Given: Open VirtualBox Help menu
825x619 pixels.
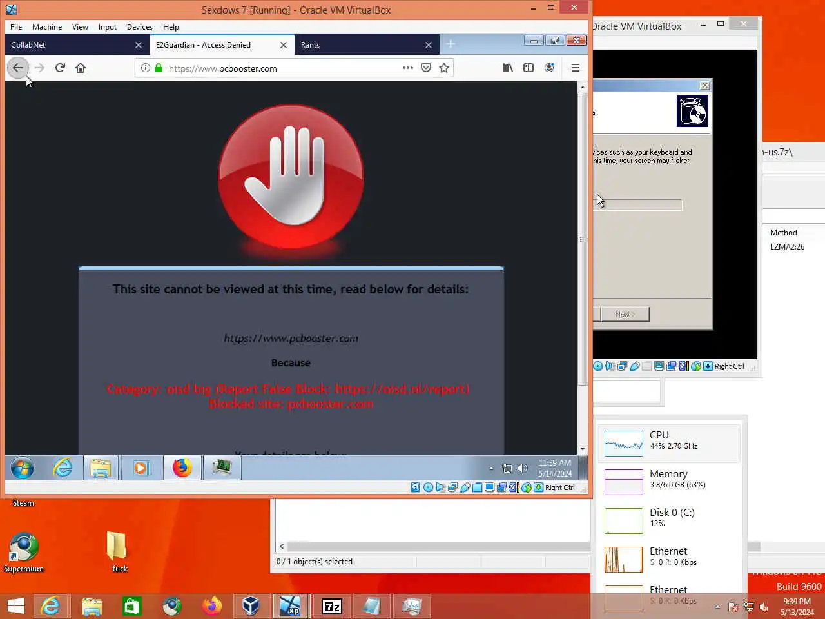Looking at the screenshot, I should pos(171,27).
